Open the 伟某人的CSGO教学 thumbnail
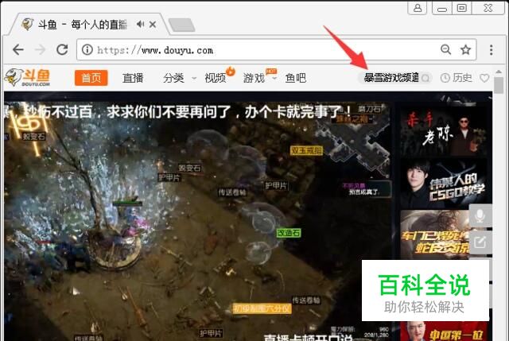Viewport: 509px width, 341px height. click(444, 184)
